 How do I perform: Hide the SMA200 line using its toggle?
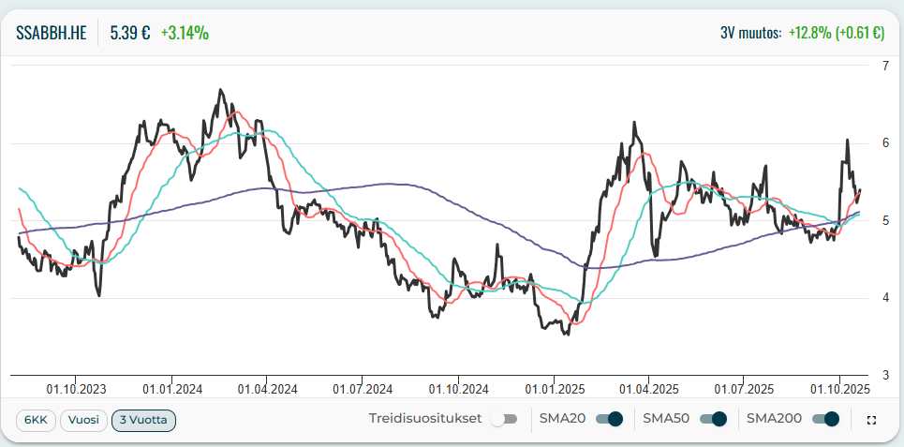[825, 419]
